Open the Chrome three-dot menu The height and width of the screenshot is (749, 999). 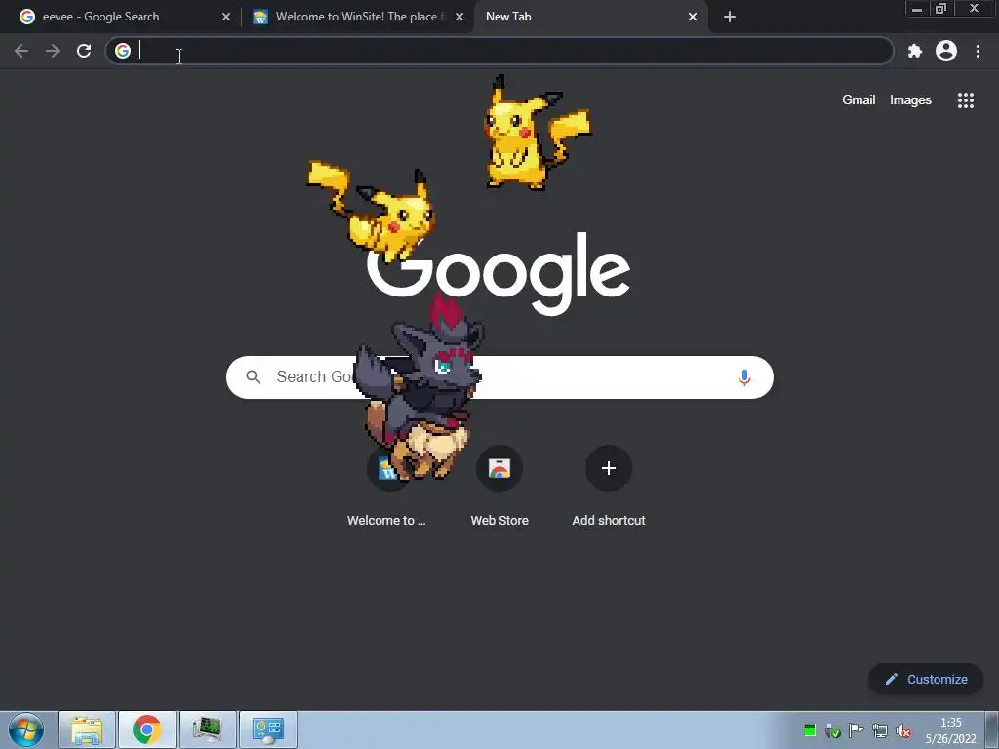tap(978, 51)
